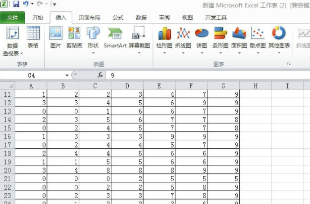This screenshot has width=310, height=204.
Task: Open the Shapes (形状) gallery
Action: pyautogui.click(x=93, y=41)
